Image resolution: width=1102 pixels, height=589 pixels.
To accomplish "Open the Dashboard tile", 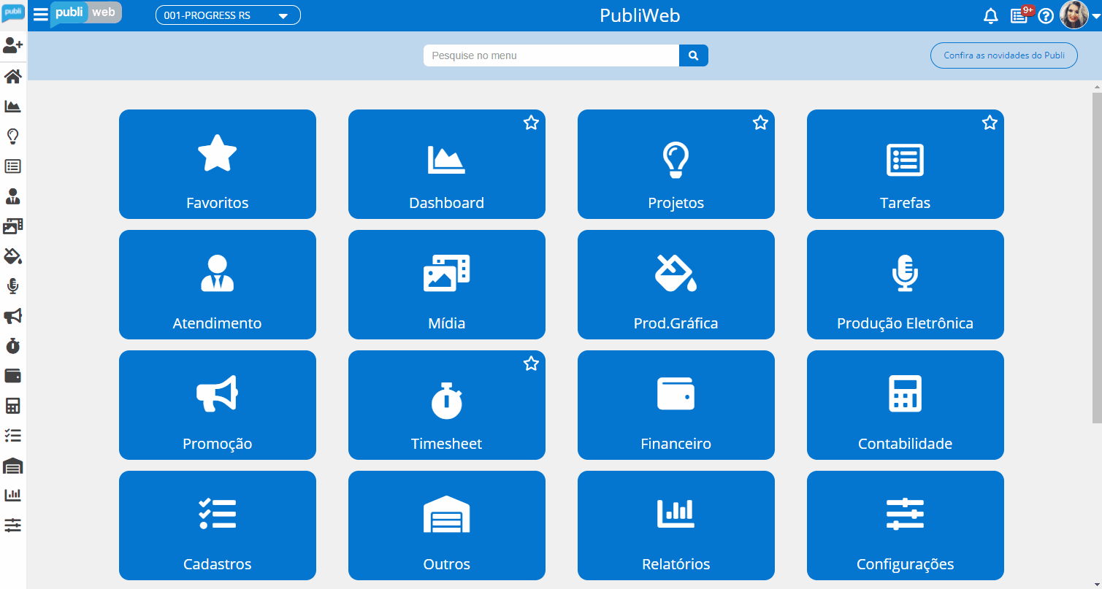I will (x=447, y=164).
